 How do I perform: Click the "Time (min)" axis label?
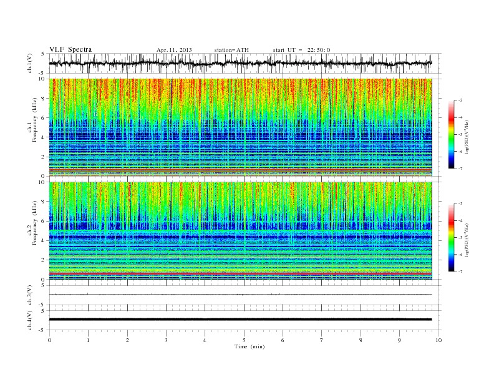pos(249,346)
